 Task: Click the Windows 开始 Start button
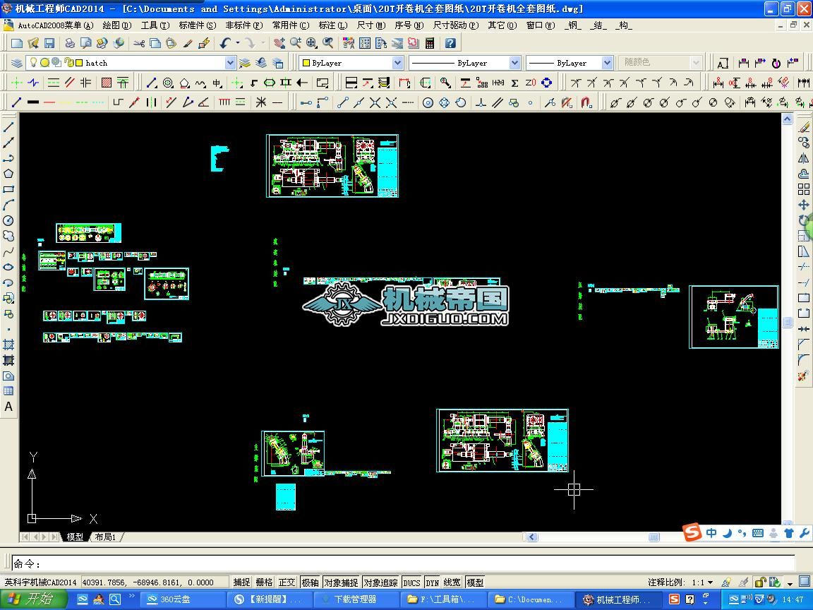33,599
